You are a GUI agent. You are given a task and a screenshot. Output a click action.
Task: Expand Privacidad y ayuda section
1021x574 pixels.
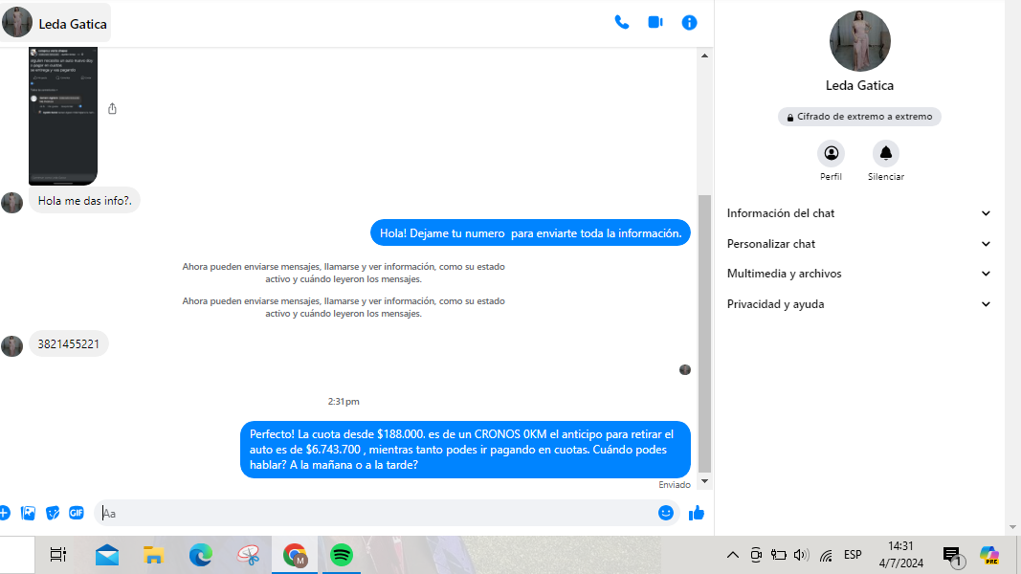859,304
